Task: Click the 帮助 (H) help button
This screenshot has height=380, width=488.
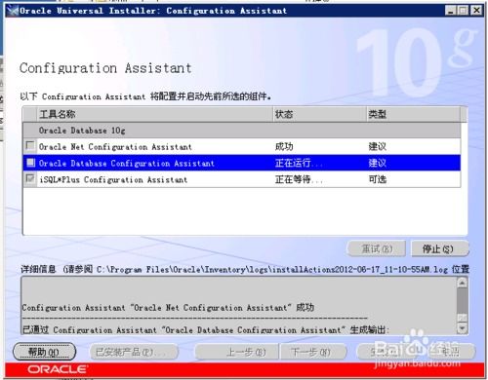Action: (44, 352)
